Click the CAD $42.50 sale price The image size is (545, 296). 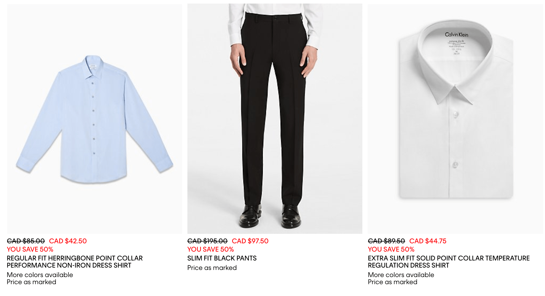tap(68, 241)
